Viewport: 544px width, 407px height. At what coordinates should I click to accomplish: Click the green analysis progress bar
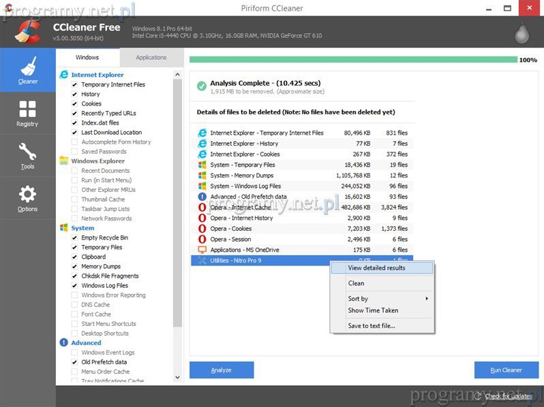(x=353, y=60)
